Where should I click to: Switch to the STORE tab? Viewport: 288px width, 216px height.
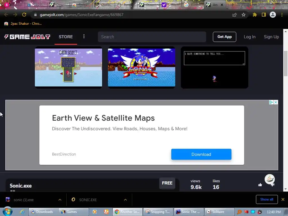click(x=66, y=37)
